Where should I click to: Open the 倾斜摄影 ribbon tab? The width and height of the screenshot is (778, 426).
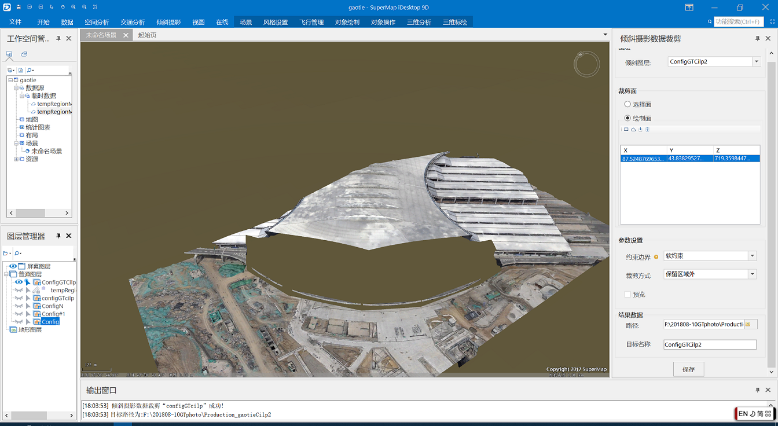coord(168,22)
